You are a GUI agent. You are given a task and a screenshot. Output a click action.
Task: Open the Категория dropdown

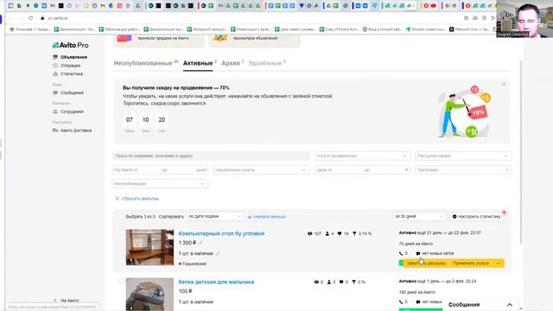coord(463,170)
